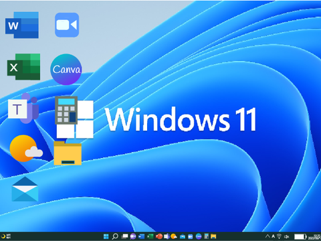Click the battery status icon

(x=300, y=236)
